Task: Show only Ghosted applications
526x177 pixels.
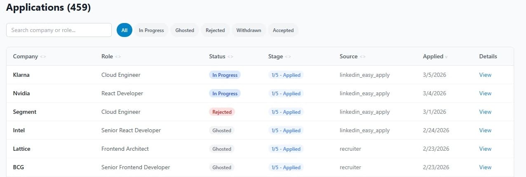Action: point(185,30)
